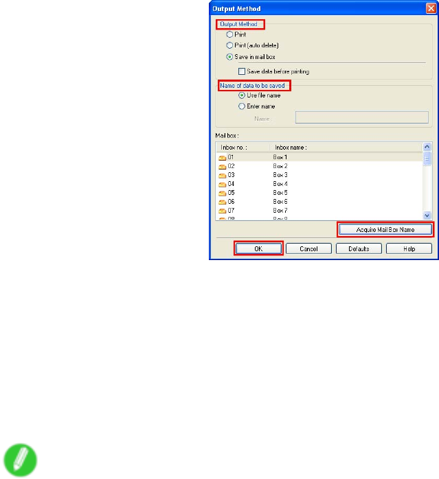Click the mail box list scrollbar thumb
The image size is (439, 479).
pyautogui.click(x=427, y=159)
